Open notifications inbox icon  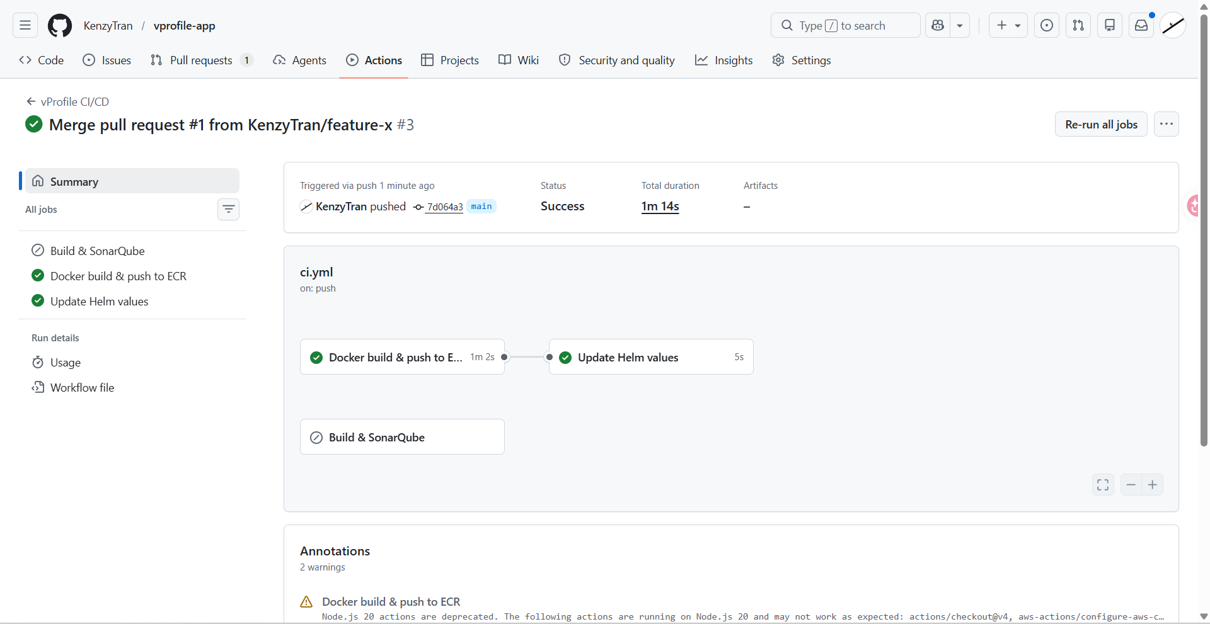point(1141,25)
